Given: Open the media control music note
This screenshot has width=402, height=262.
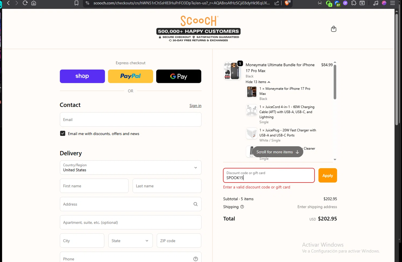Looking at the screenshot, I should tap(376, 3).
